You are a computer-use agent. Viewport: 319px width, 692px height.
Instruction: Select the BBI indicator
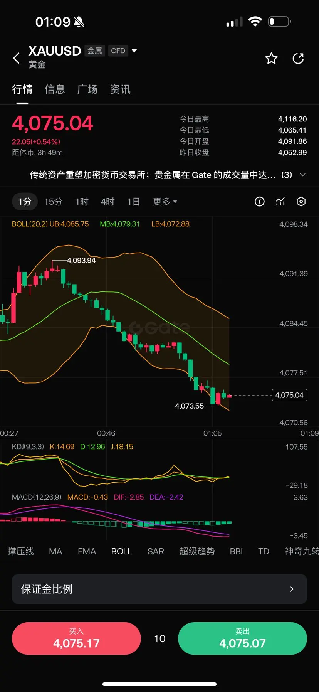click(237, 551)
